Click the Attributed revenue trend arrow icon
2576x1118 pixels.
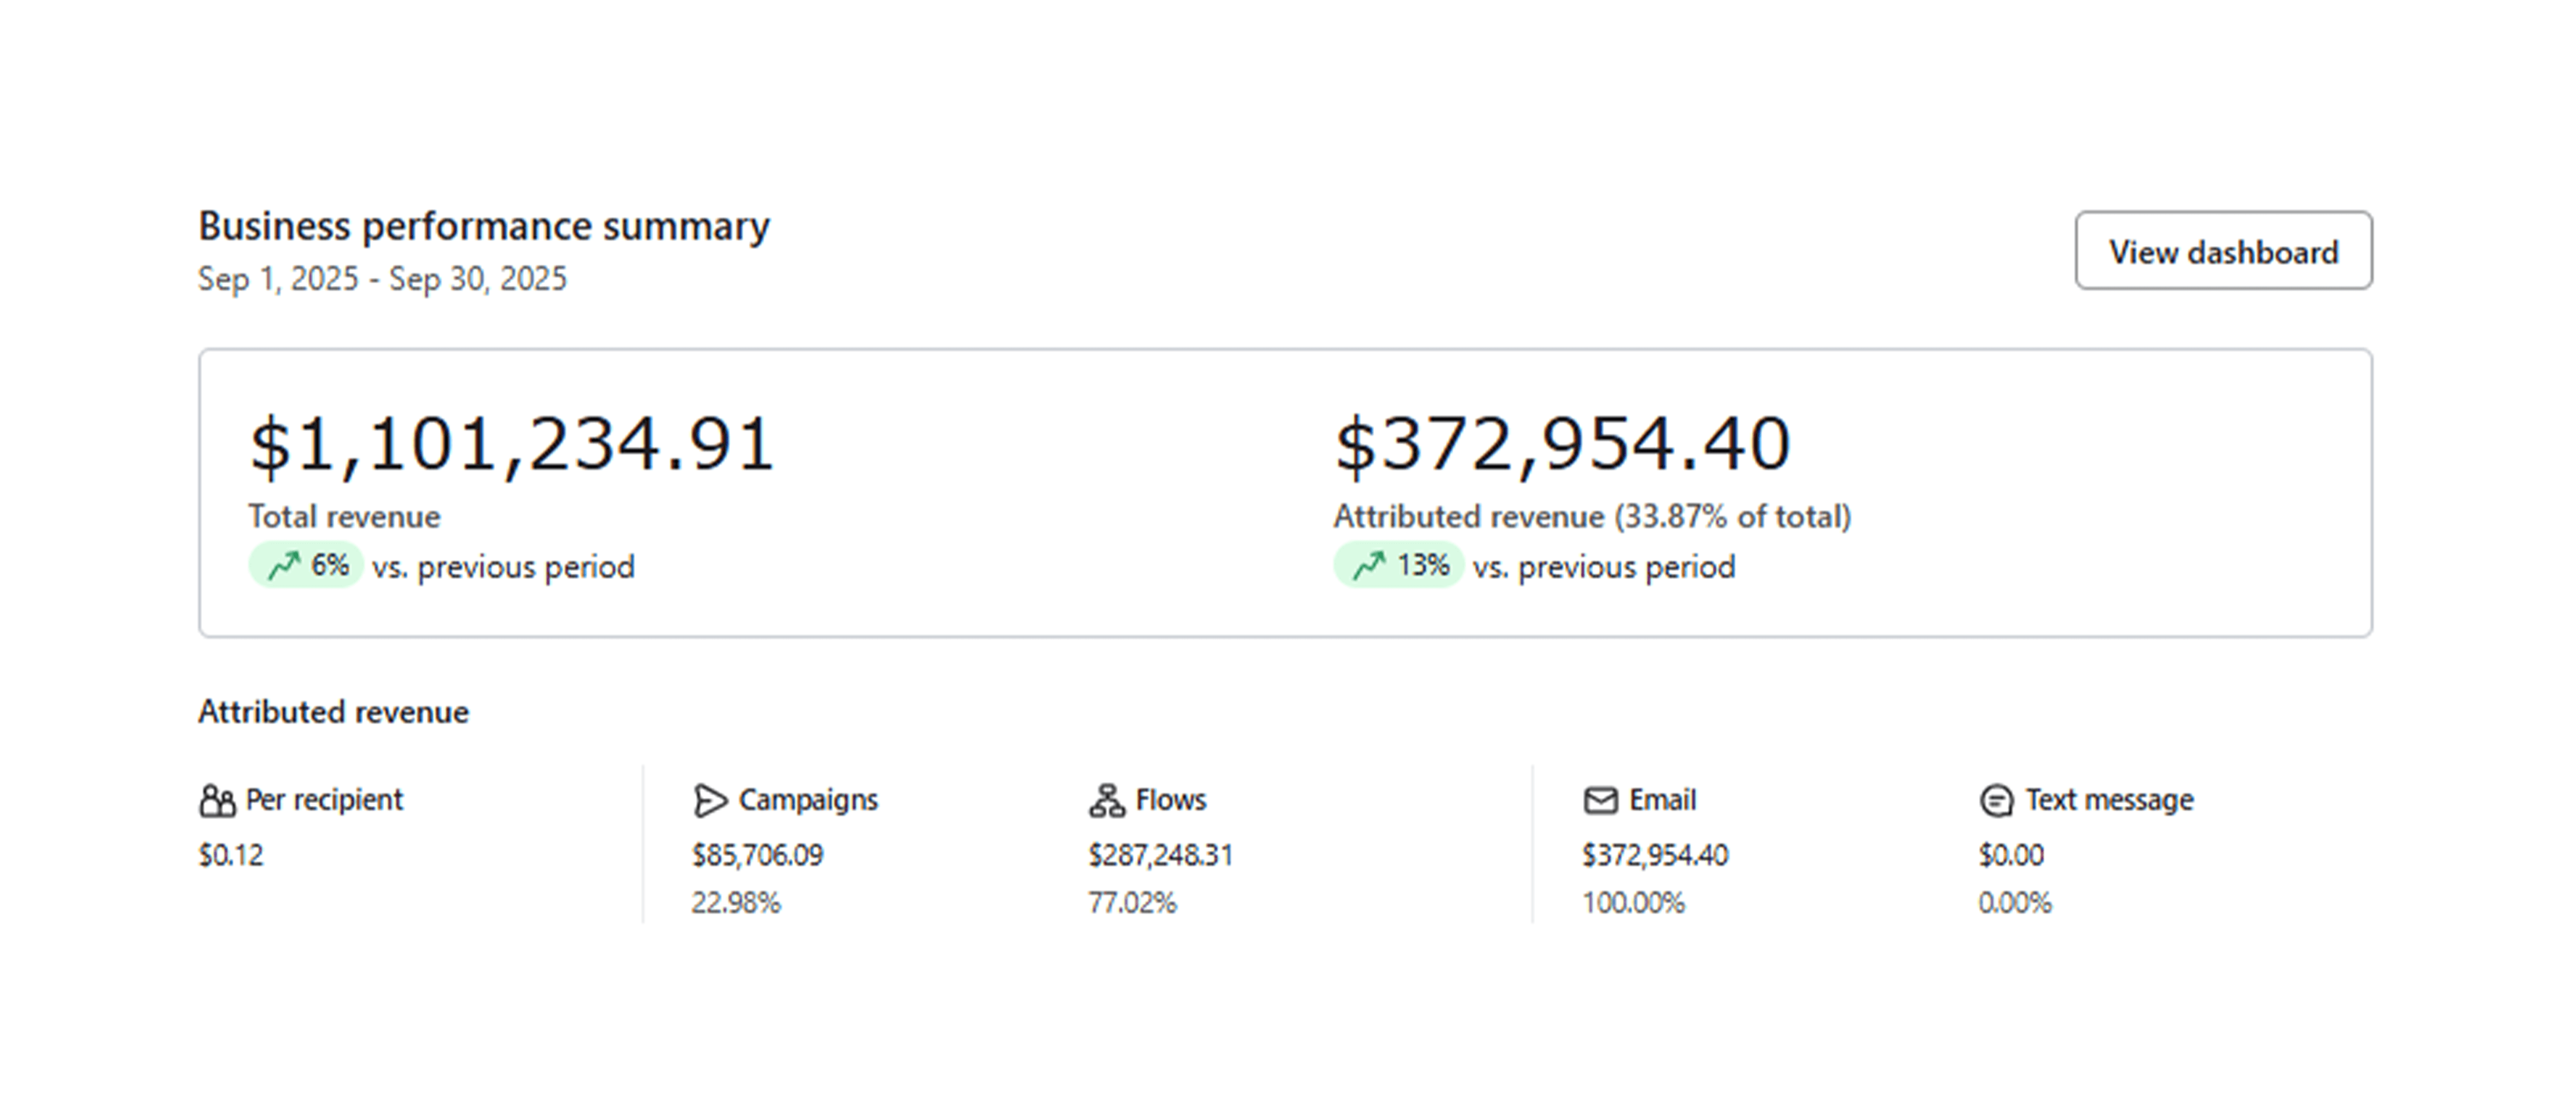[1369, 566]
